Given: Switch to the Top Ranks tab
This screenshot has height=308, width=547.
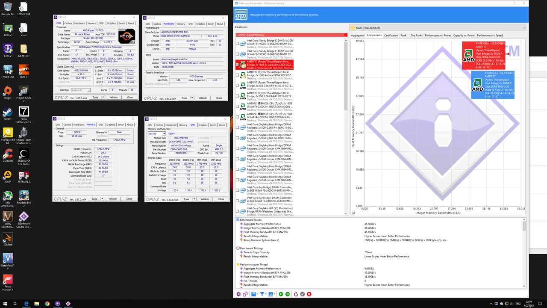Looking at the screenshot, I should [417, 36].
